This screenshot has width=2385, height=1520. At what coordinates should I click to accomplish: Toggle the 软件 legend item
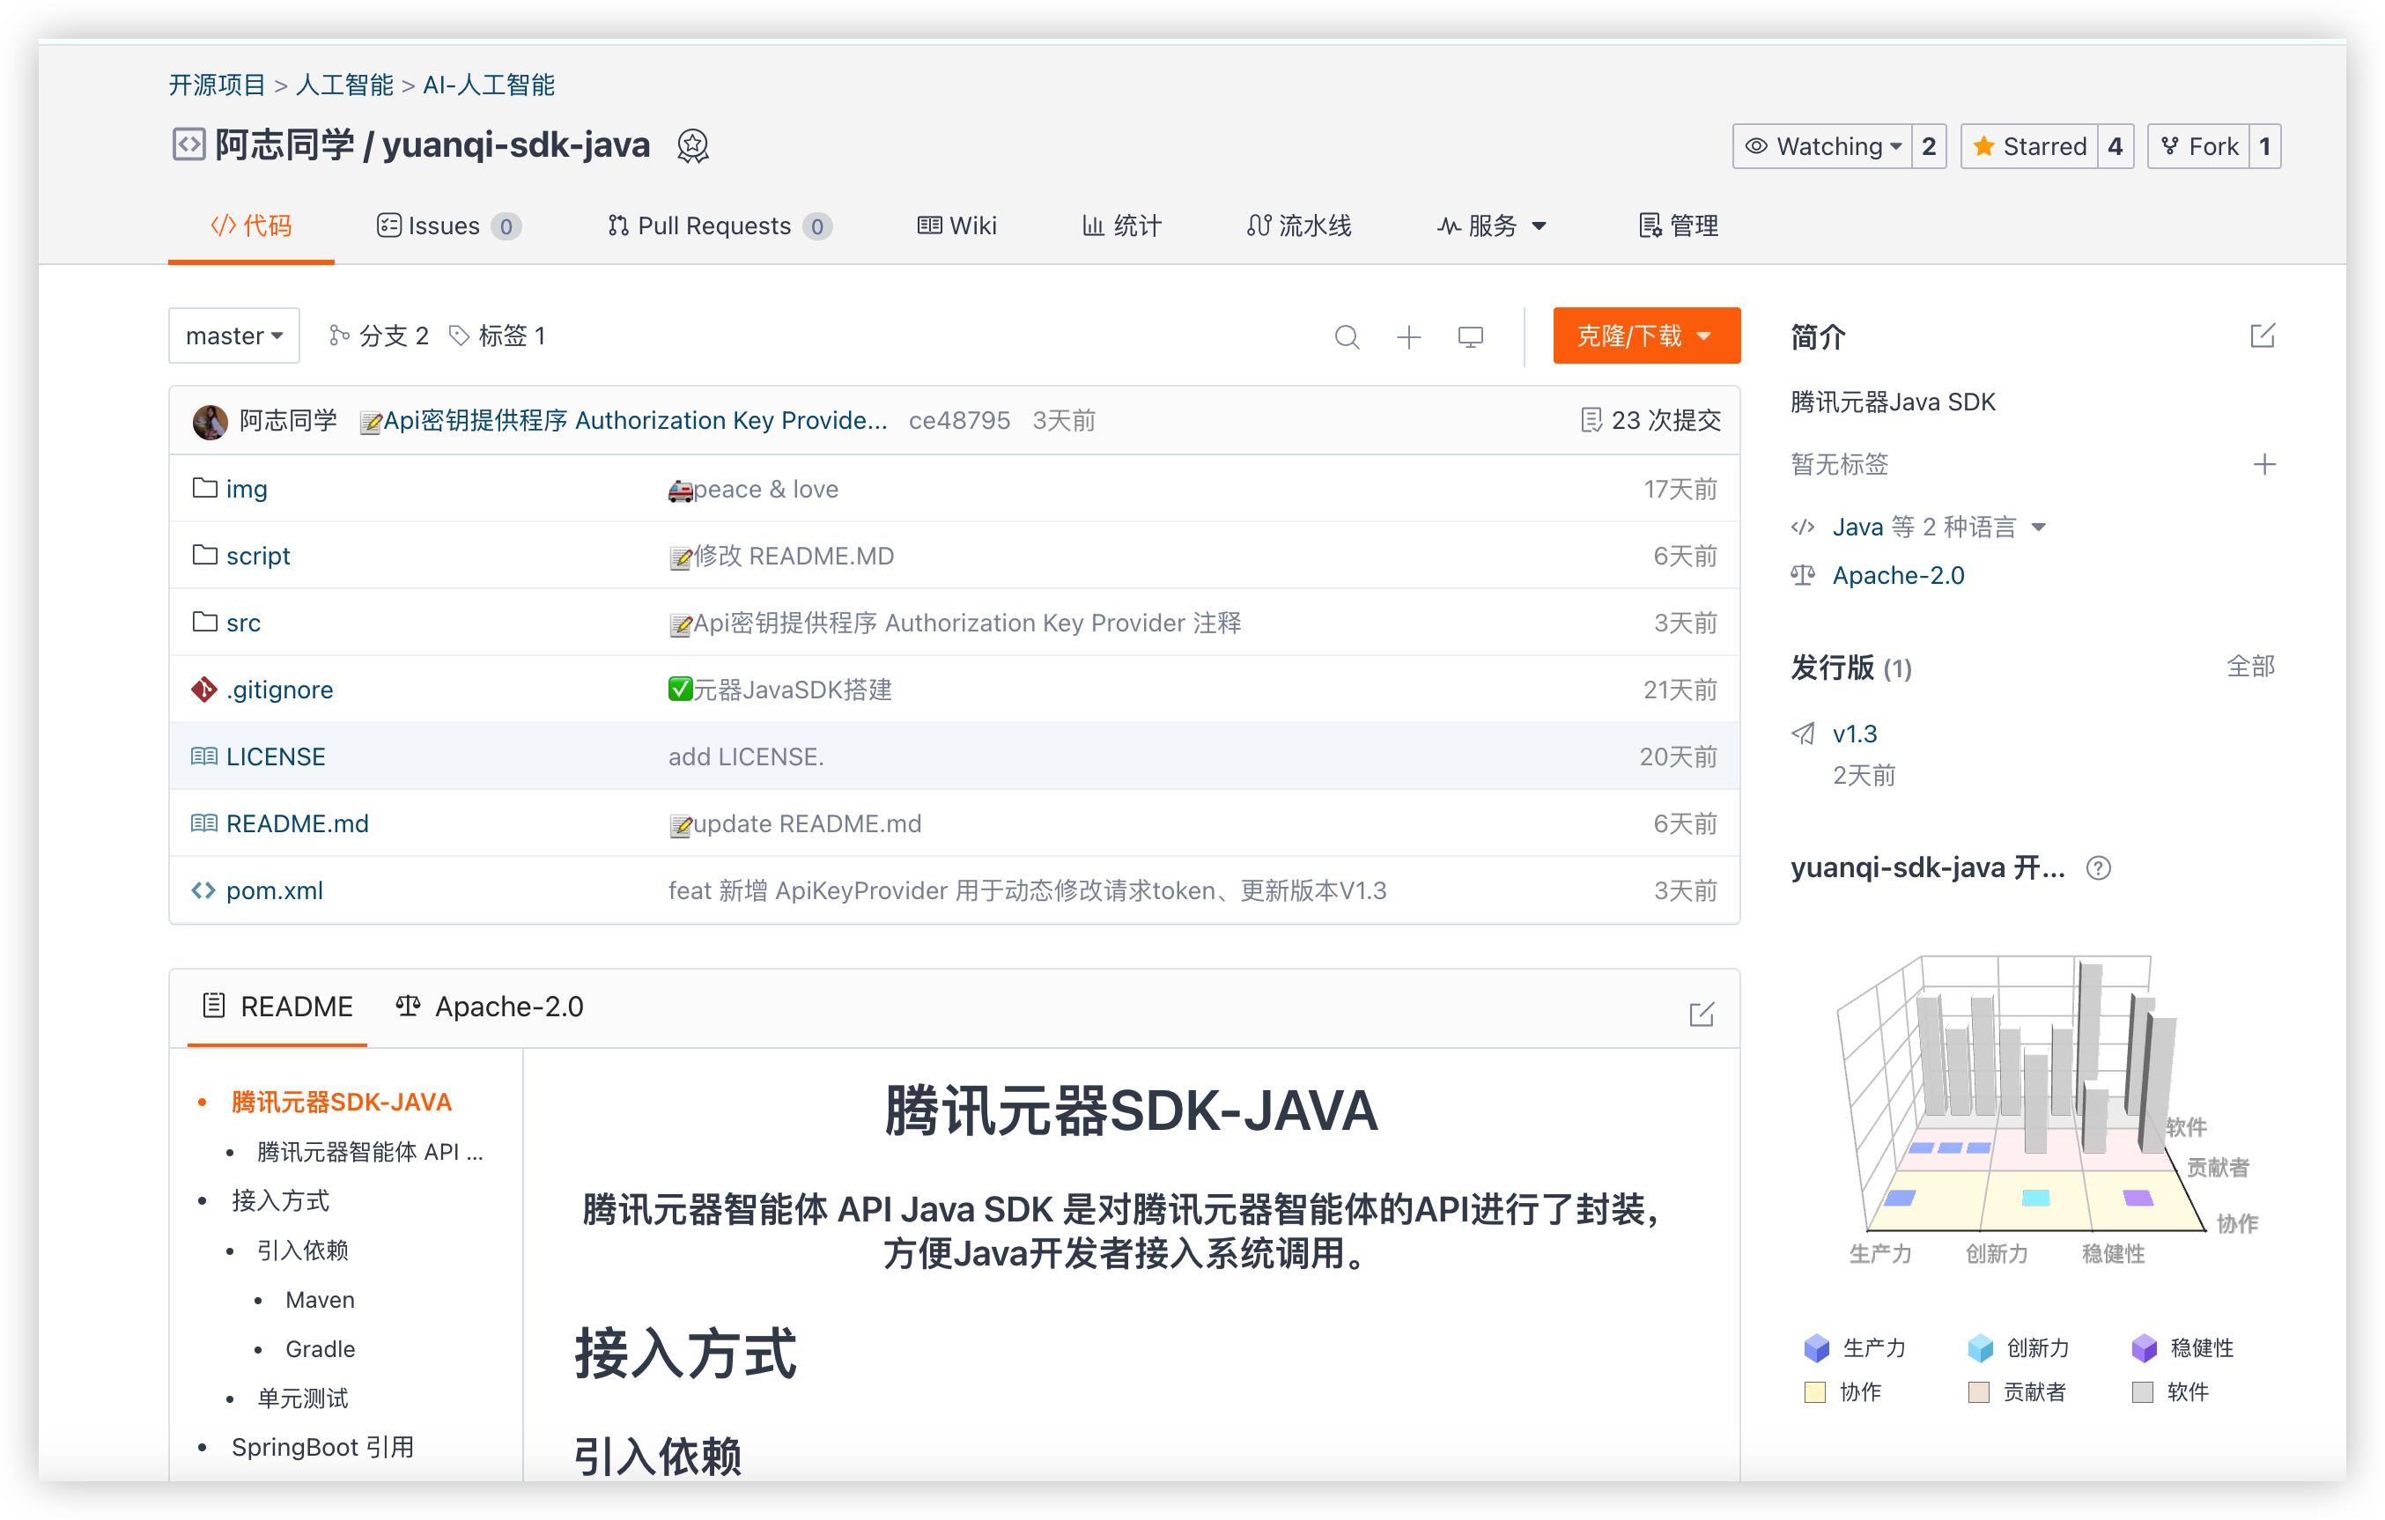pyautogui.click(x=2169, y=1392)
